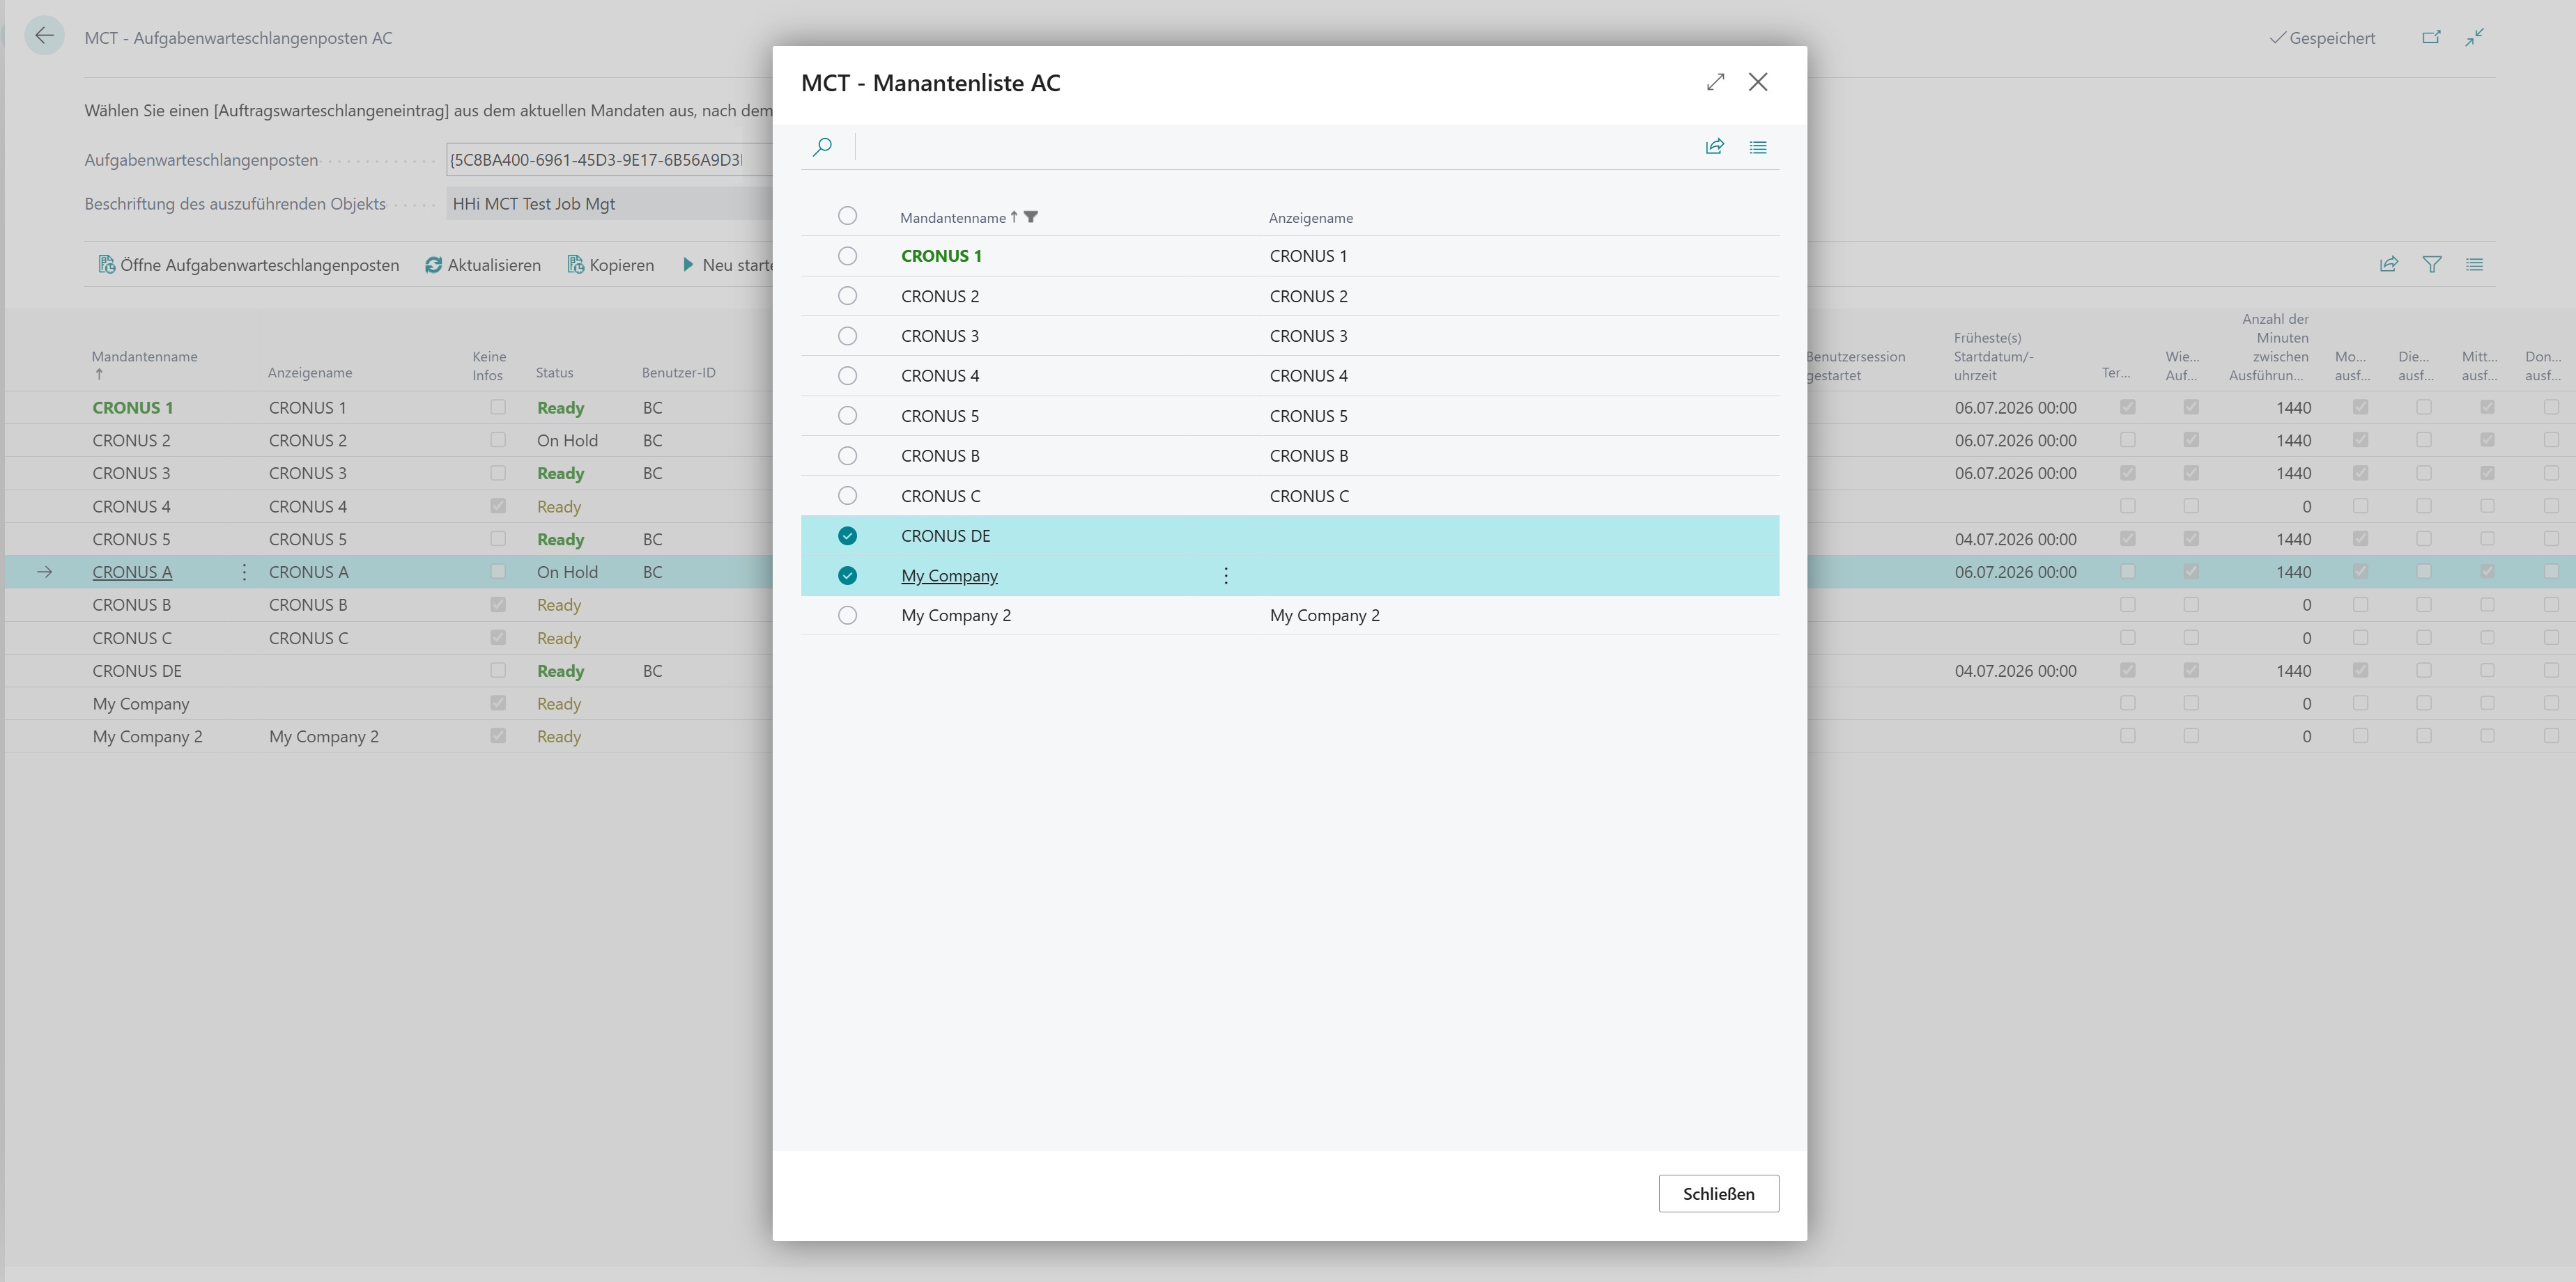
Task: Click 1440 minutes value for CRONUS DE
Action: click(2293, 671)
